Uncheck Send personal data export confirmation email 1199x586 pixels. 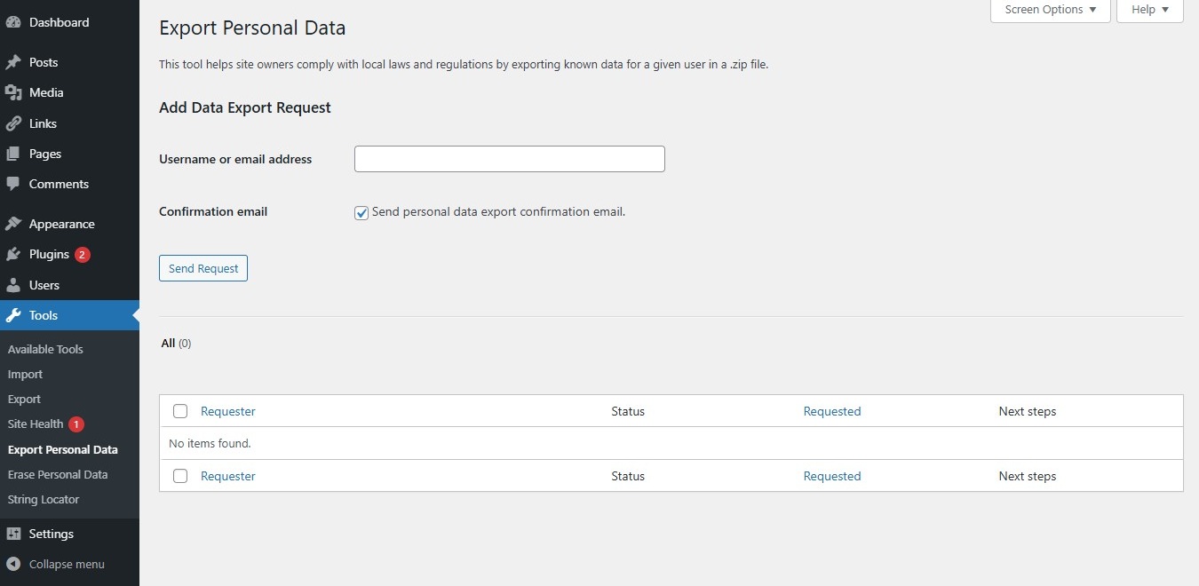[x=361, y=212]
